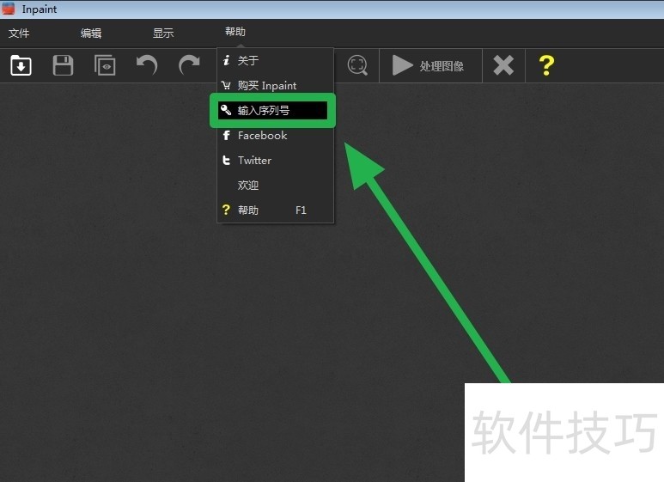Zoom to fit magnifier icon
The height and width of the screenshot is (482, 664).
[357, 65]
